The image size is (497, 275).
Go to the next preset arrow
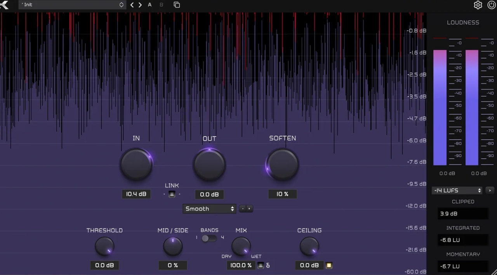tap(140, 5)
